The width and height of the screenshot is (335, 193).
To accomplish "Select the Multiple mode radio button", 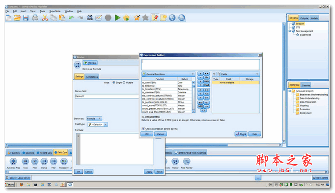I will [124, 82].
